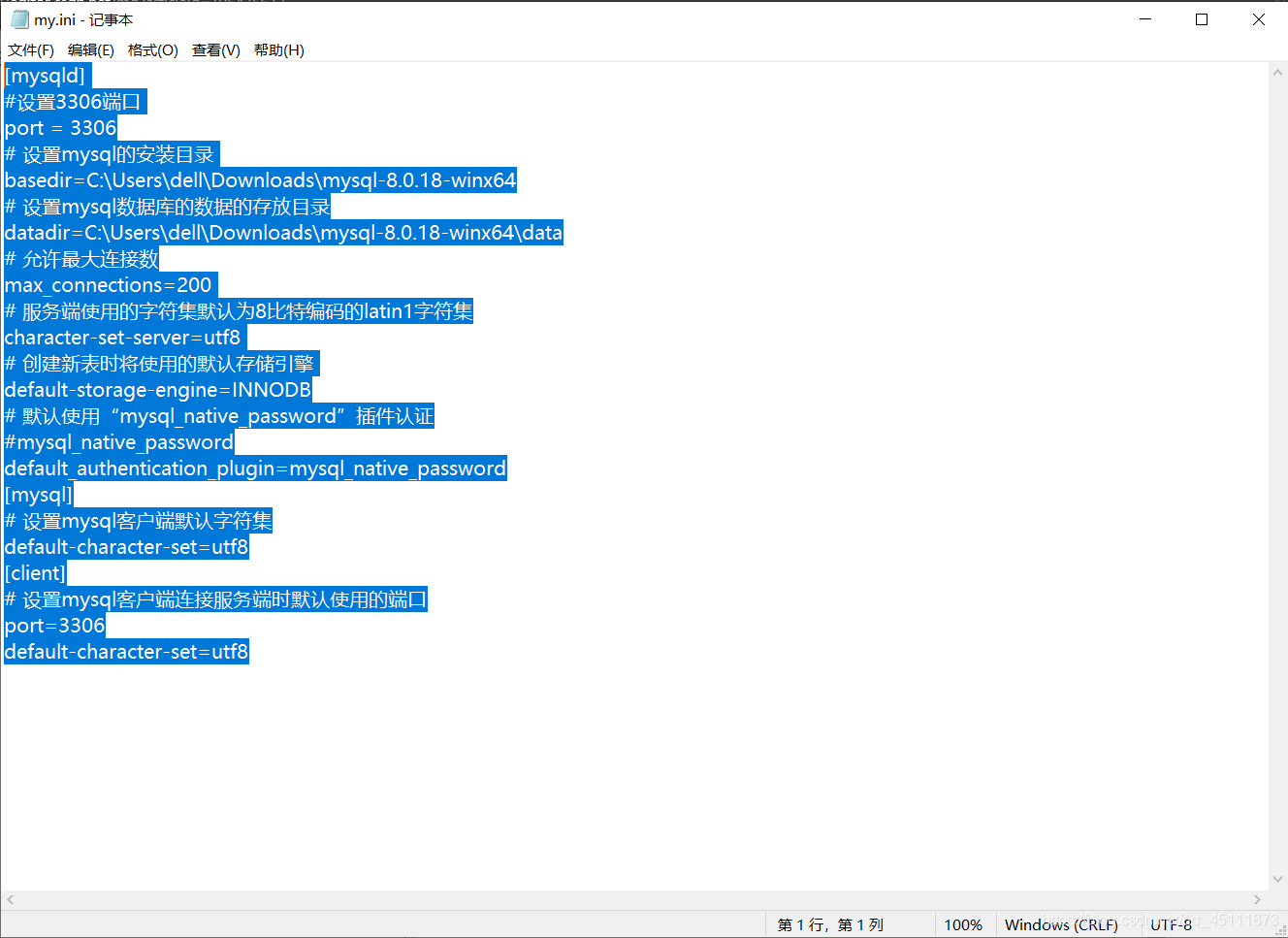Click 'default-character-set=utf8' under [mysql]
The width and height of the screenshot is (1288, 938).
tap(126, 547)
